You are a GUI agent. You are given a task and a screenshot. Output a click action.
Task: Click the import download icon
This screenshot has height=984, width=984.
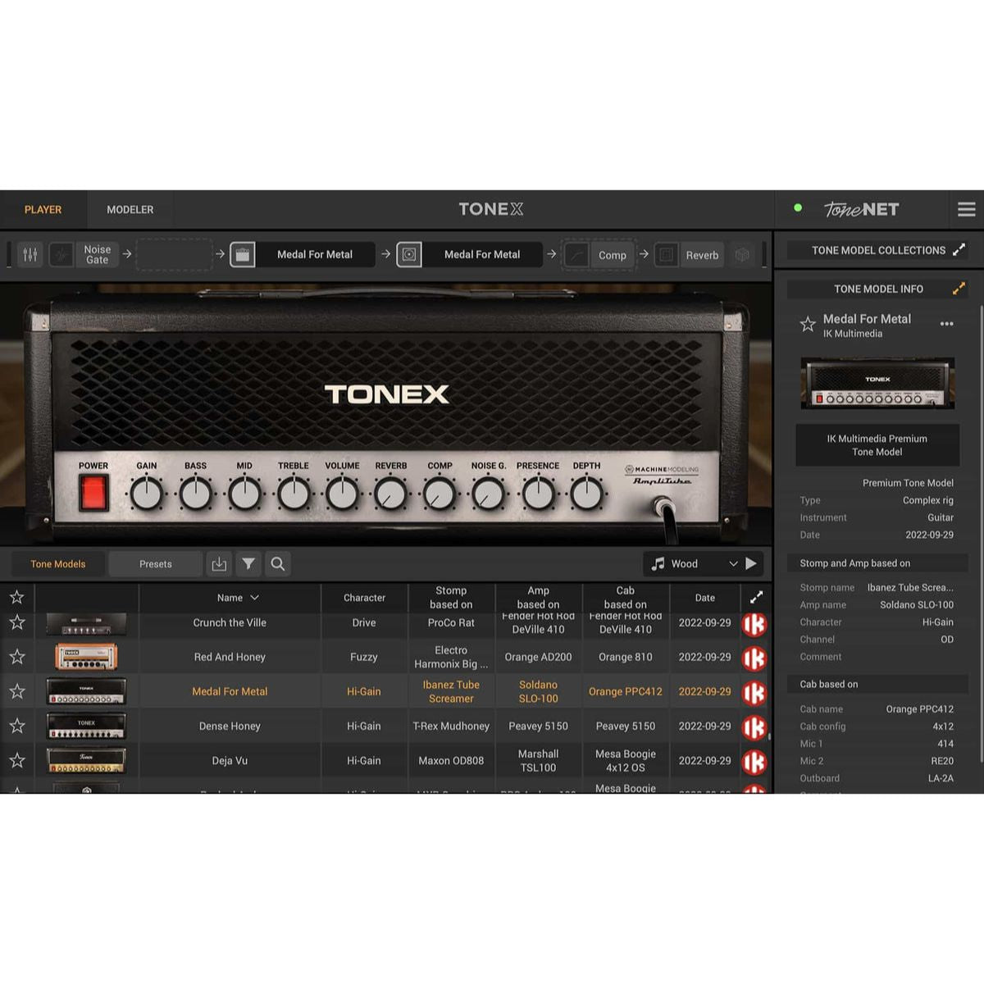[x=219, y=564]
